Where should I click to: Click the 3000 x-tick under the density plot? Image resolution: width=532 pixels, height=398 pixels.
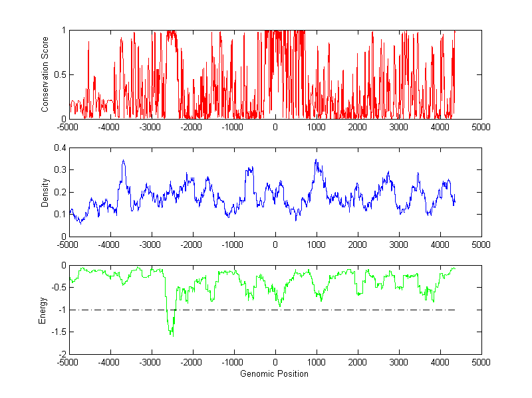[398, 245]
